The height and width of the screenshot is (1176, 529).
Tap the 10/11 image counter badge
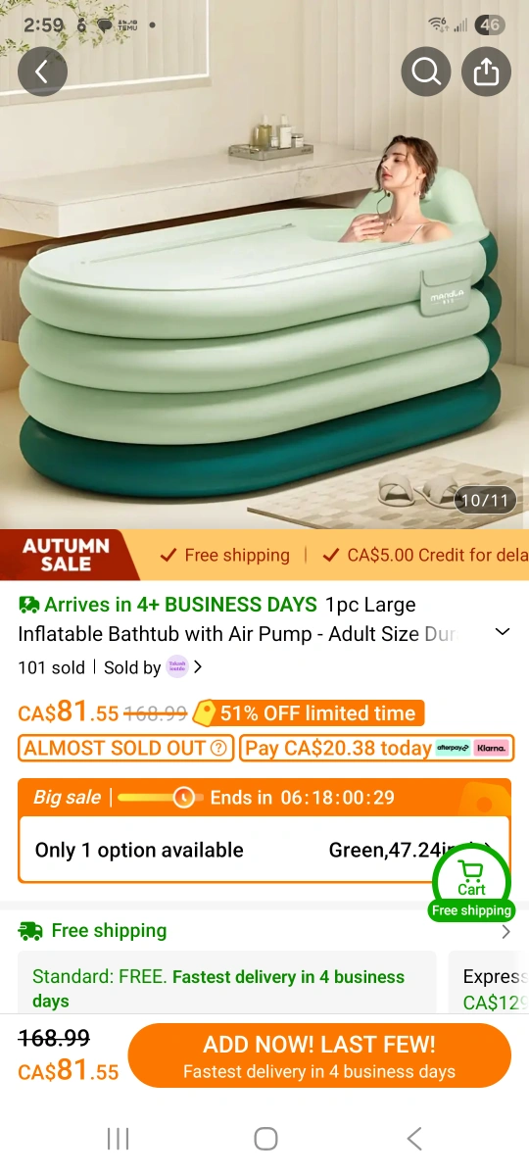[485, 500]
